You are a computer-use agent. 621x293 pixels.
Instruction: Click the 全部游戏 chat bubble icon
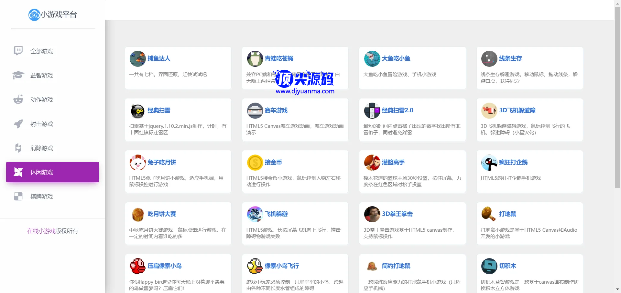tap(18, 51)
